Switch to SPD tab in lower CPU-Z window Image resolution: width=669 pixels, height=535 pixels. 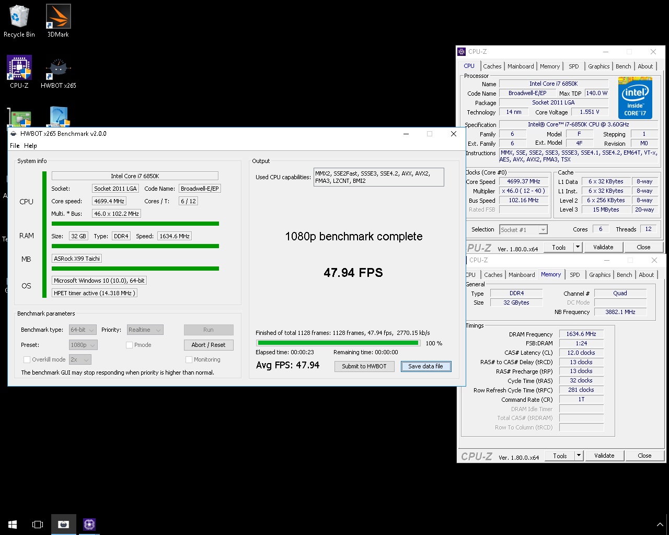tap(575, 275)
